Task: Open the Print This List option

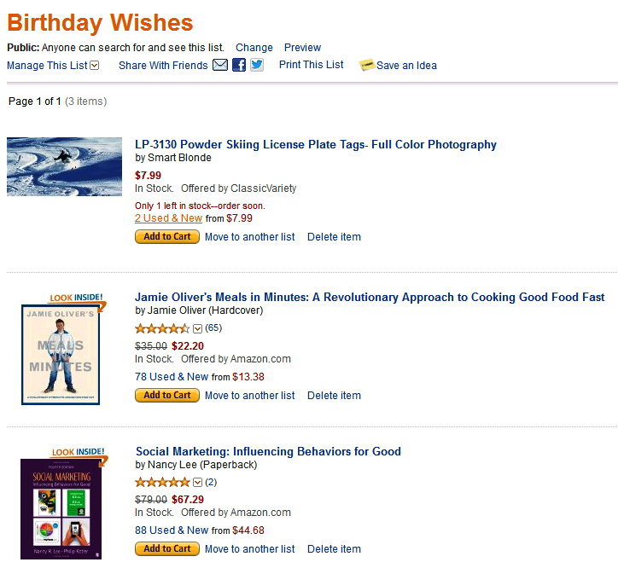Action: 312,65
